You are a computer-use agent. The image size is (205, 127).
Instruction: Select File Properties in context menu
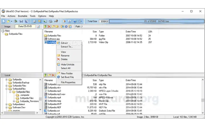tap(68, 82)
